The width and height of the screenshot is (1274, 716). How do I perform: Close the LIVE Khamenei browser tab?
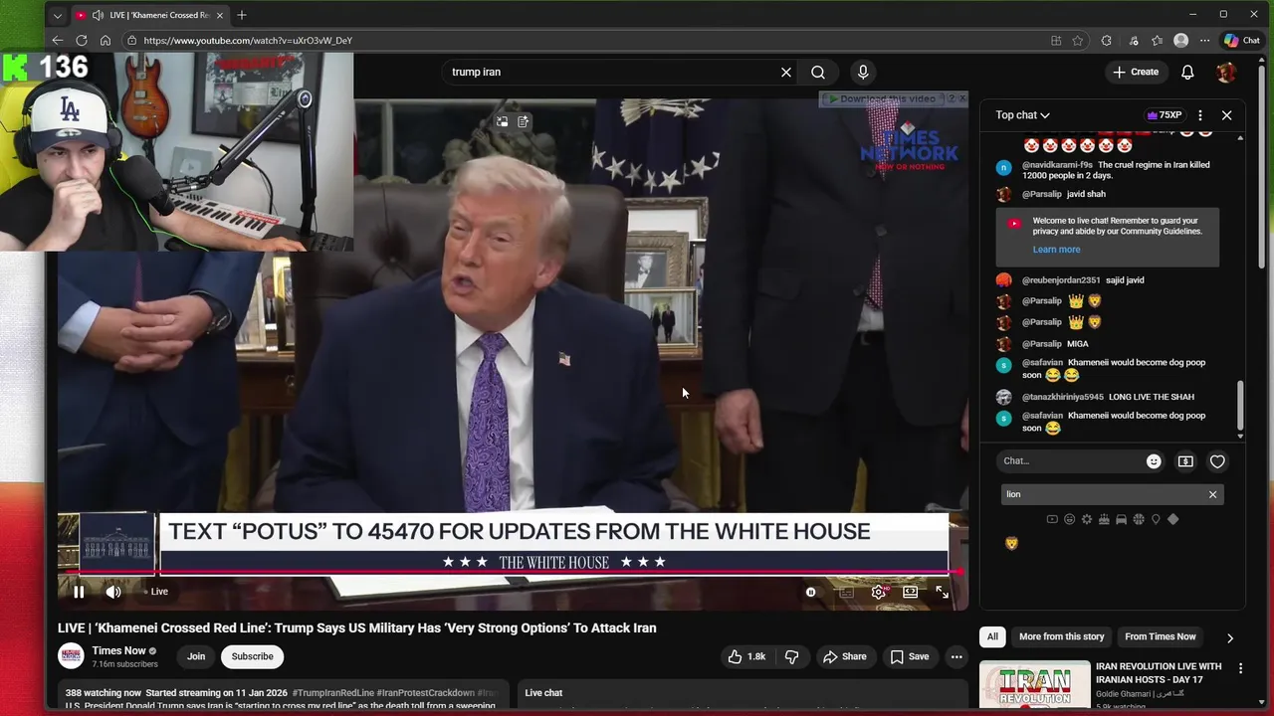[x=220, y=15]
